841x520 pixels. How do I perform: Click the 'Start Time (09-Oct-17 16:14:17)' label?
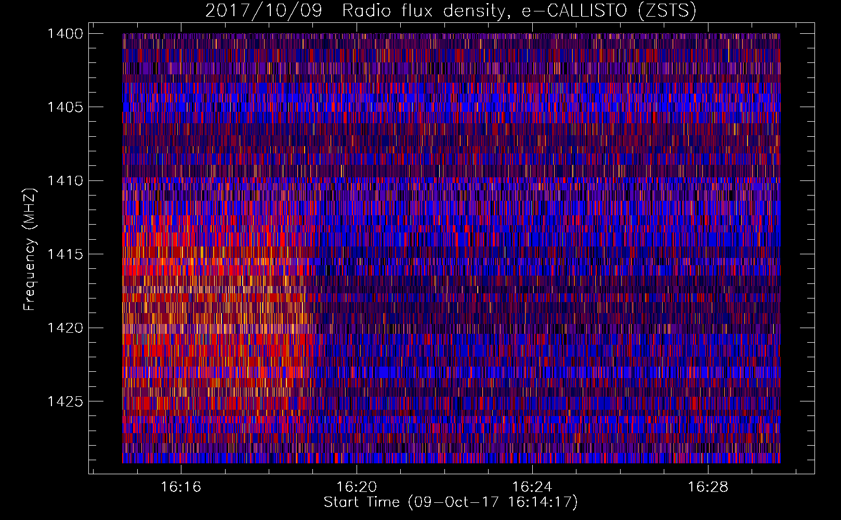[451, 502]
